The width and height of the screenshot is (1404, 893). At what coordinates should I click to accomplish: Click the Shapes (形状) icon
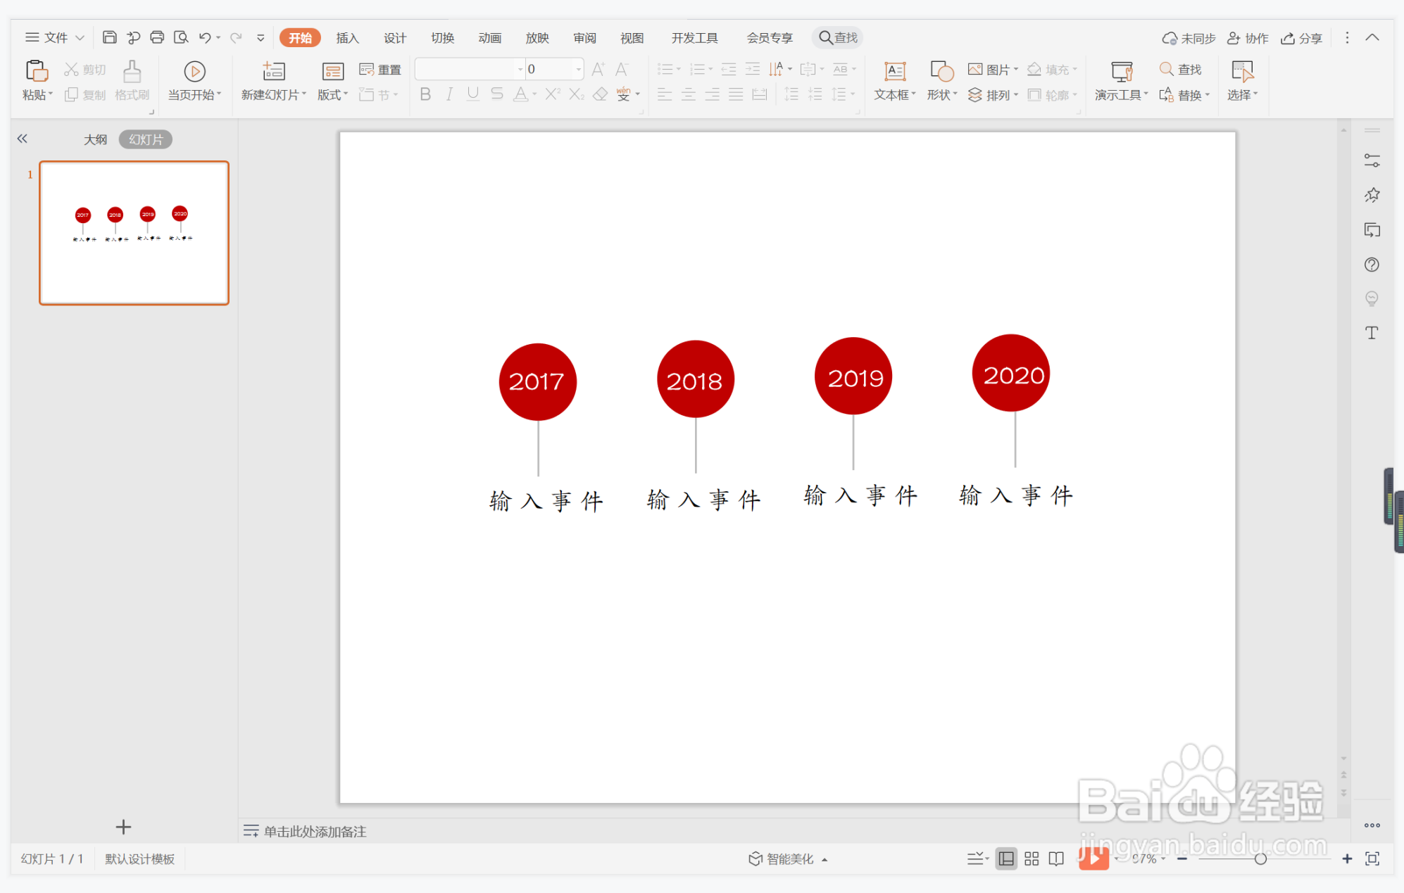(941, 72)
